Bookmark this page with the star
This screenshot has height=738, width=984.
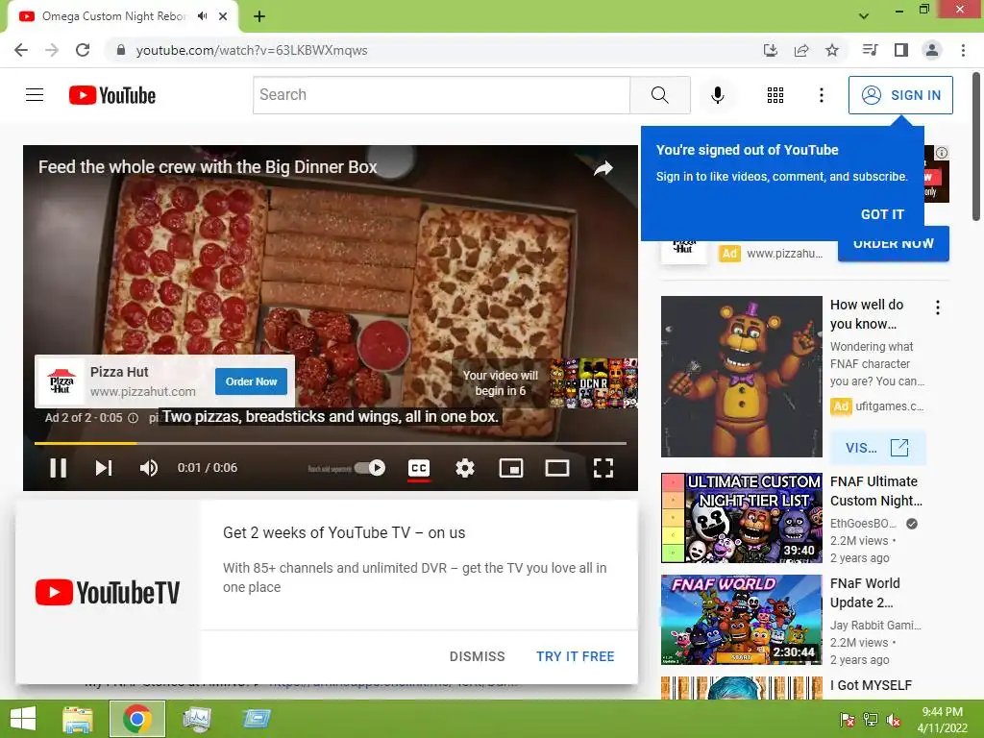pos(832,50)
